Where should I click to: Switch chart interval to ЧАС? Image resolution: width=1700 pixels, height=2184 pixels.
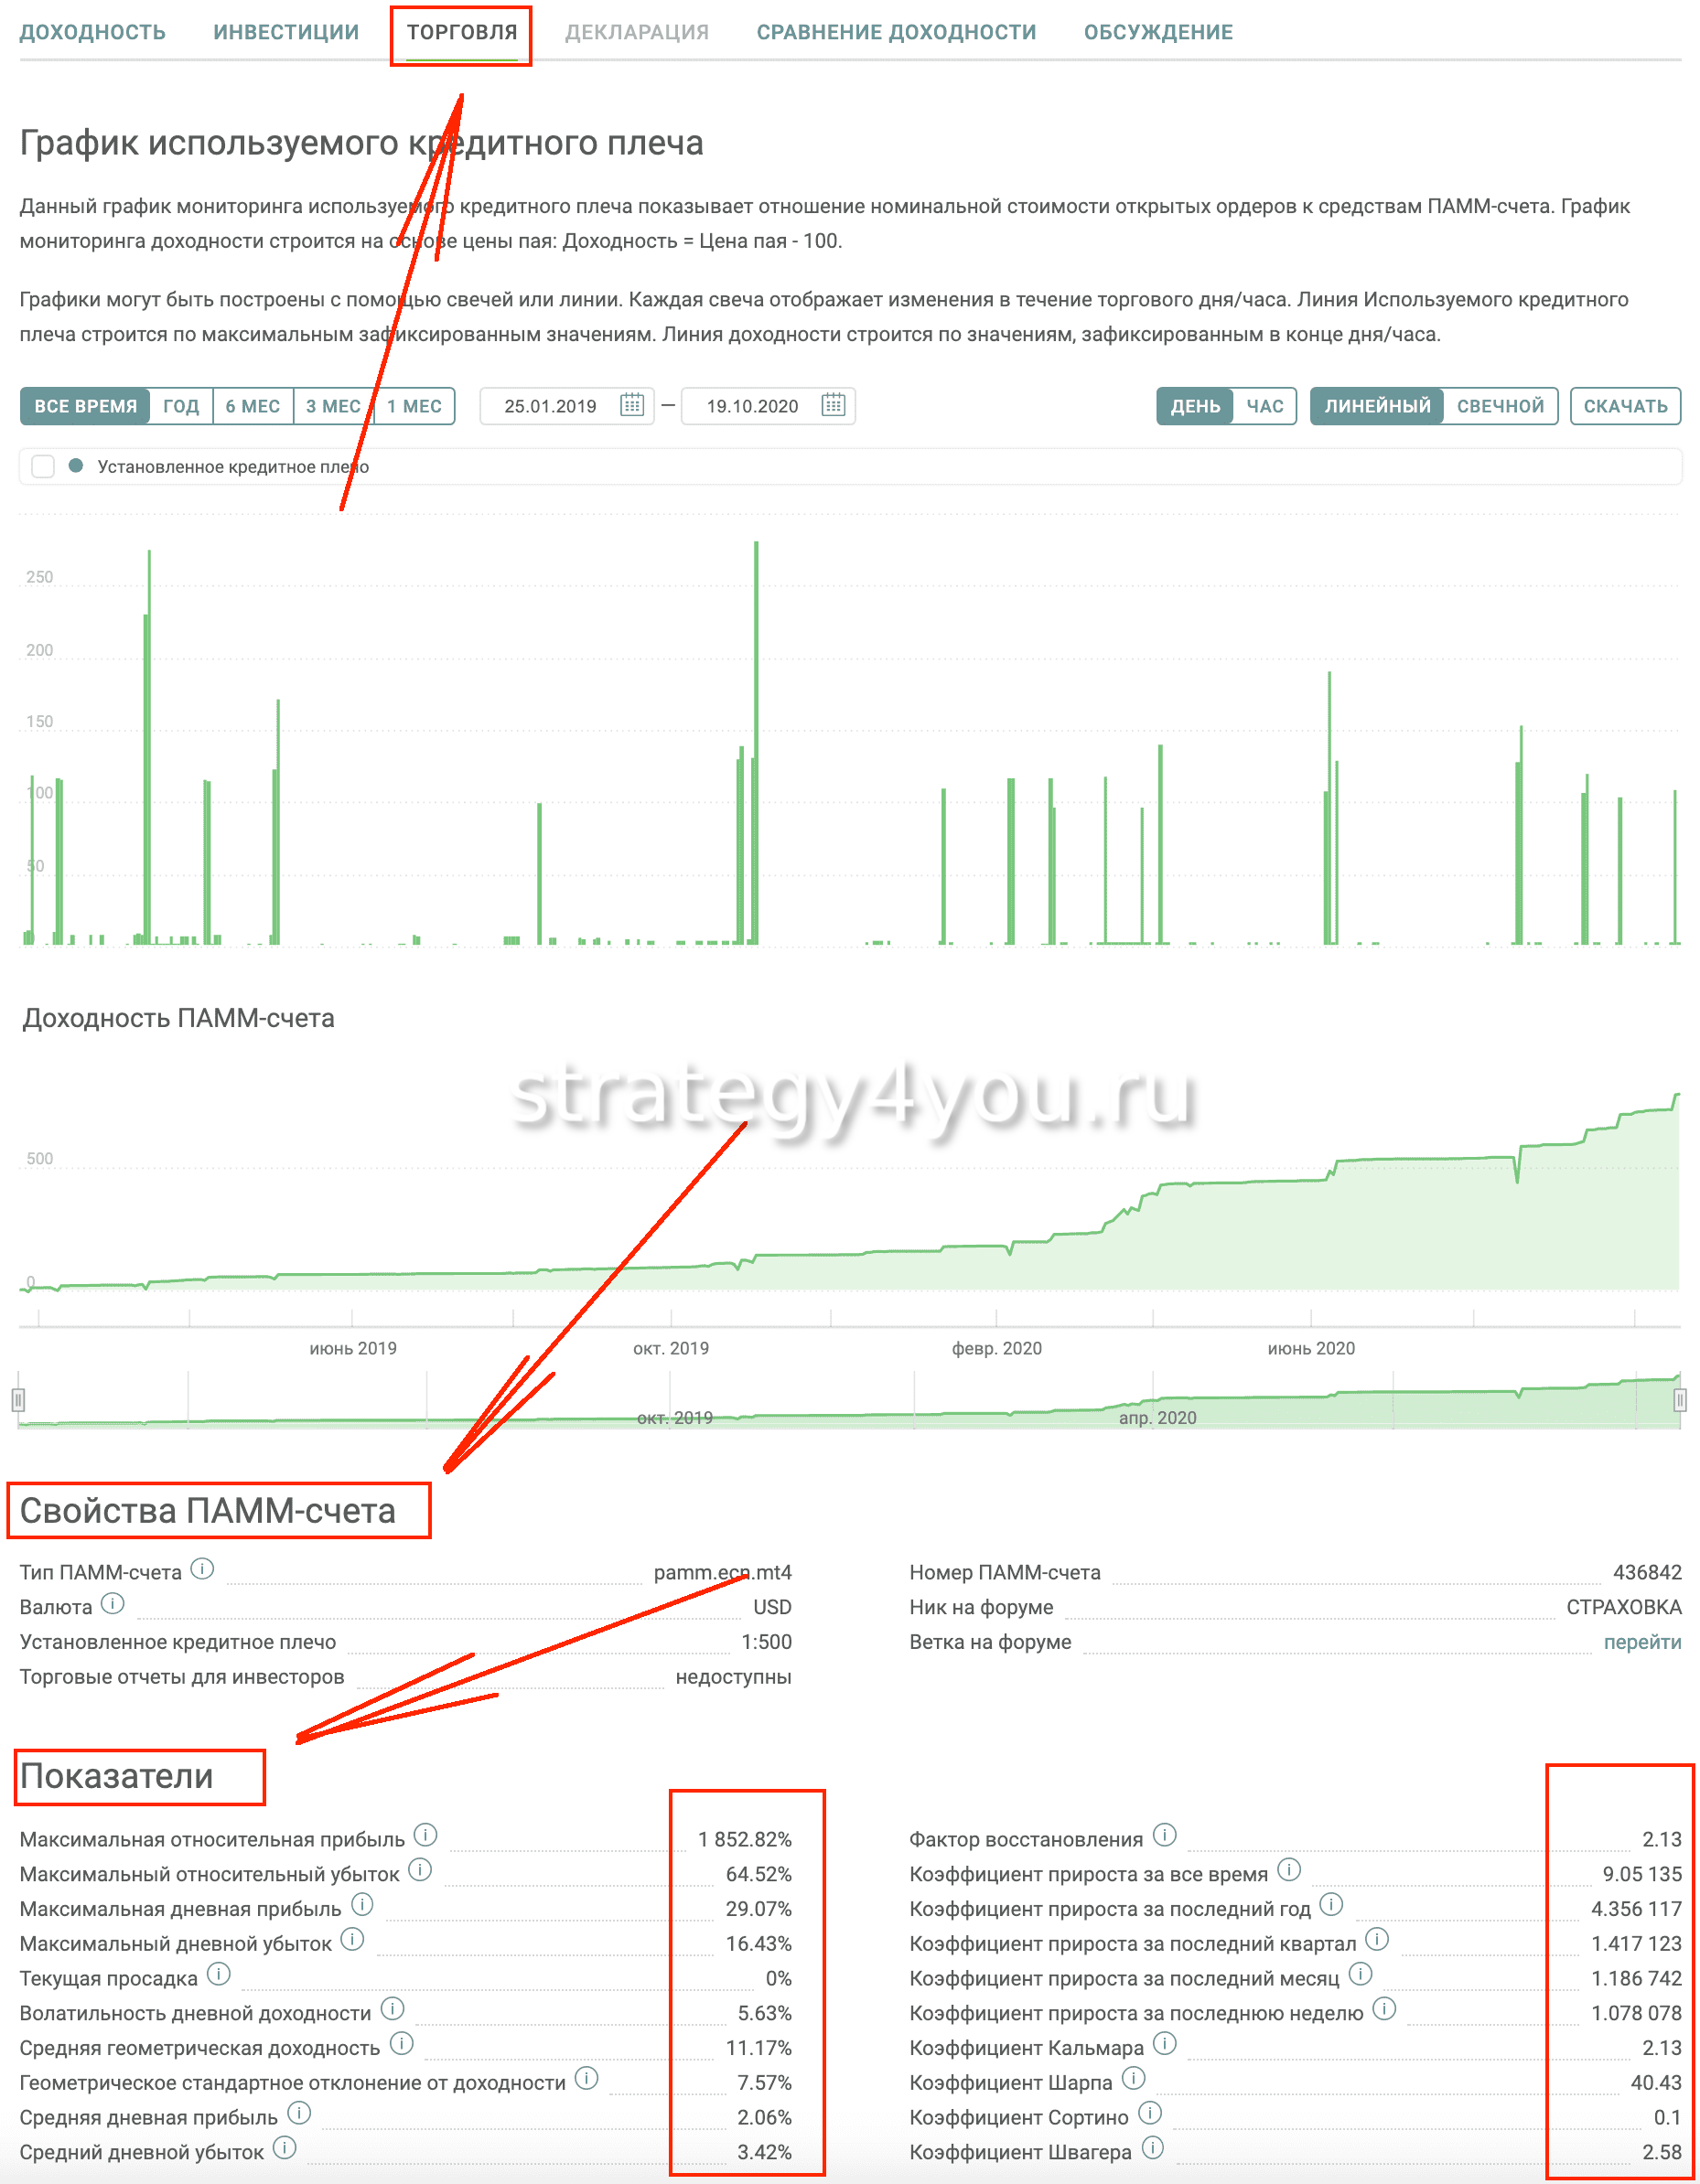click(1264, 406)
